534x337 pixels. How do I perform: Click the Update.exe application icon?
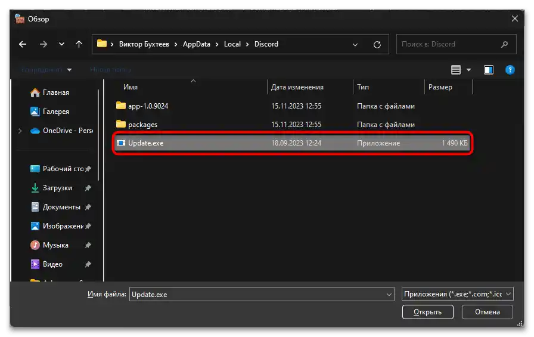(x=121, y=143)
